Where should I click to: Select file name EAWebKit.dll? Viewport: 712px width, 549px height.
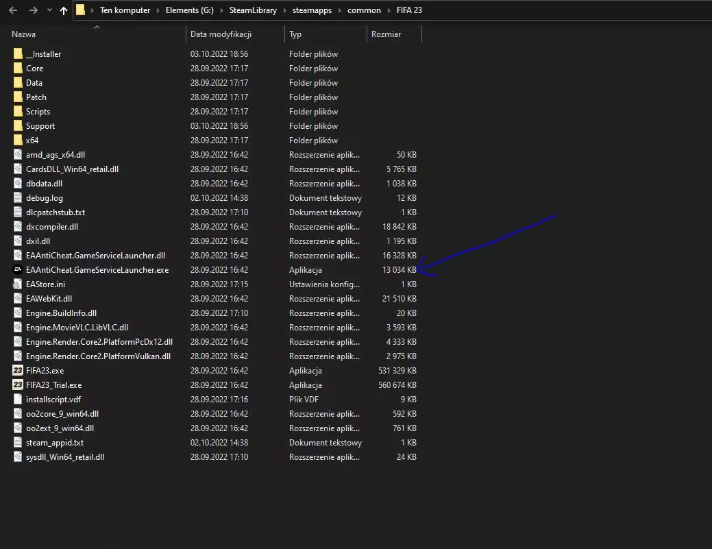(x=49, y=299)
